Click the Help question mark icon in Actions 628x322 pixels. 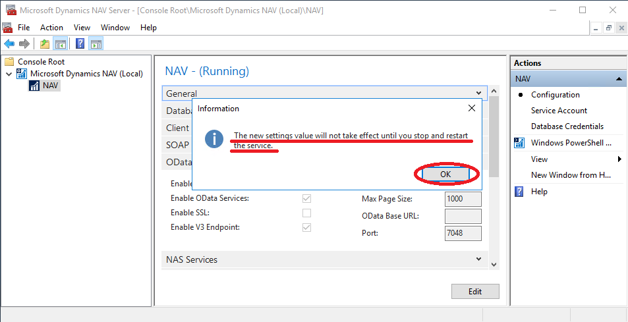tap(519, 191)
